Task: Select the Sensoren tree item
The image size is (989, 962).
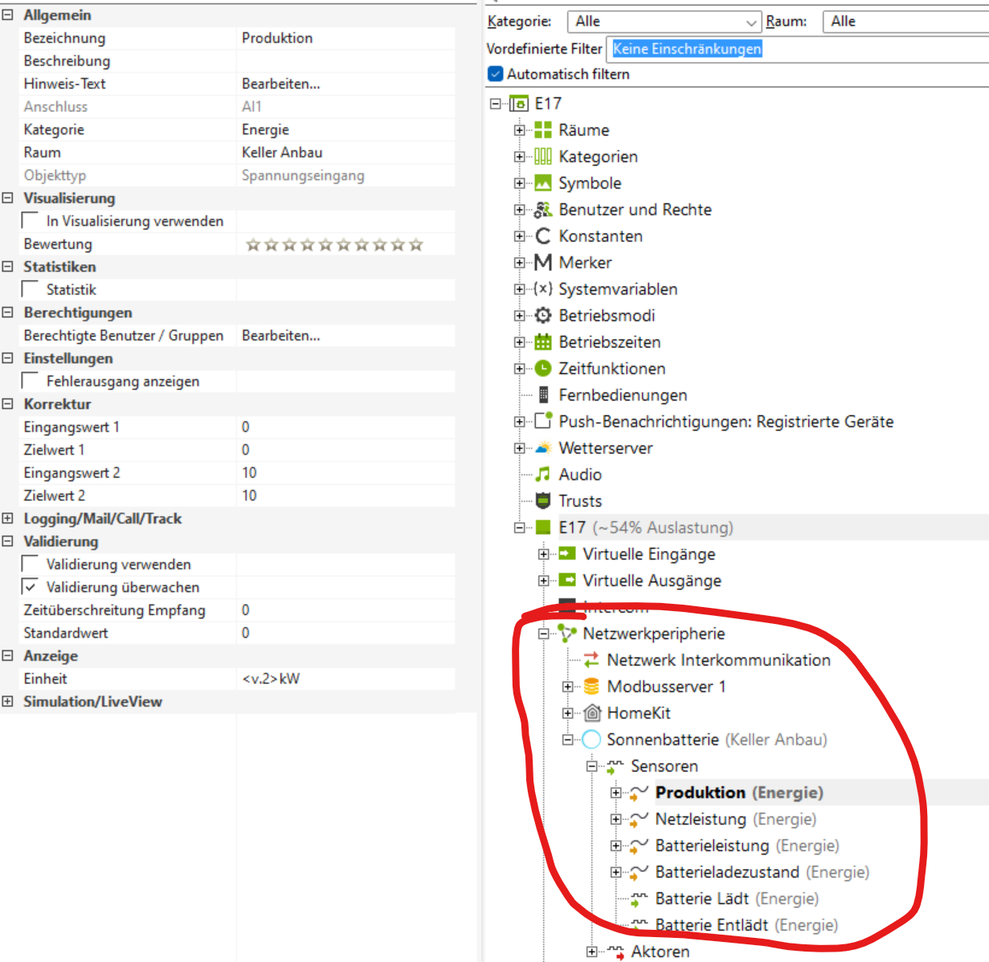Action: (664, 766)
